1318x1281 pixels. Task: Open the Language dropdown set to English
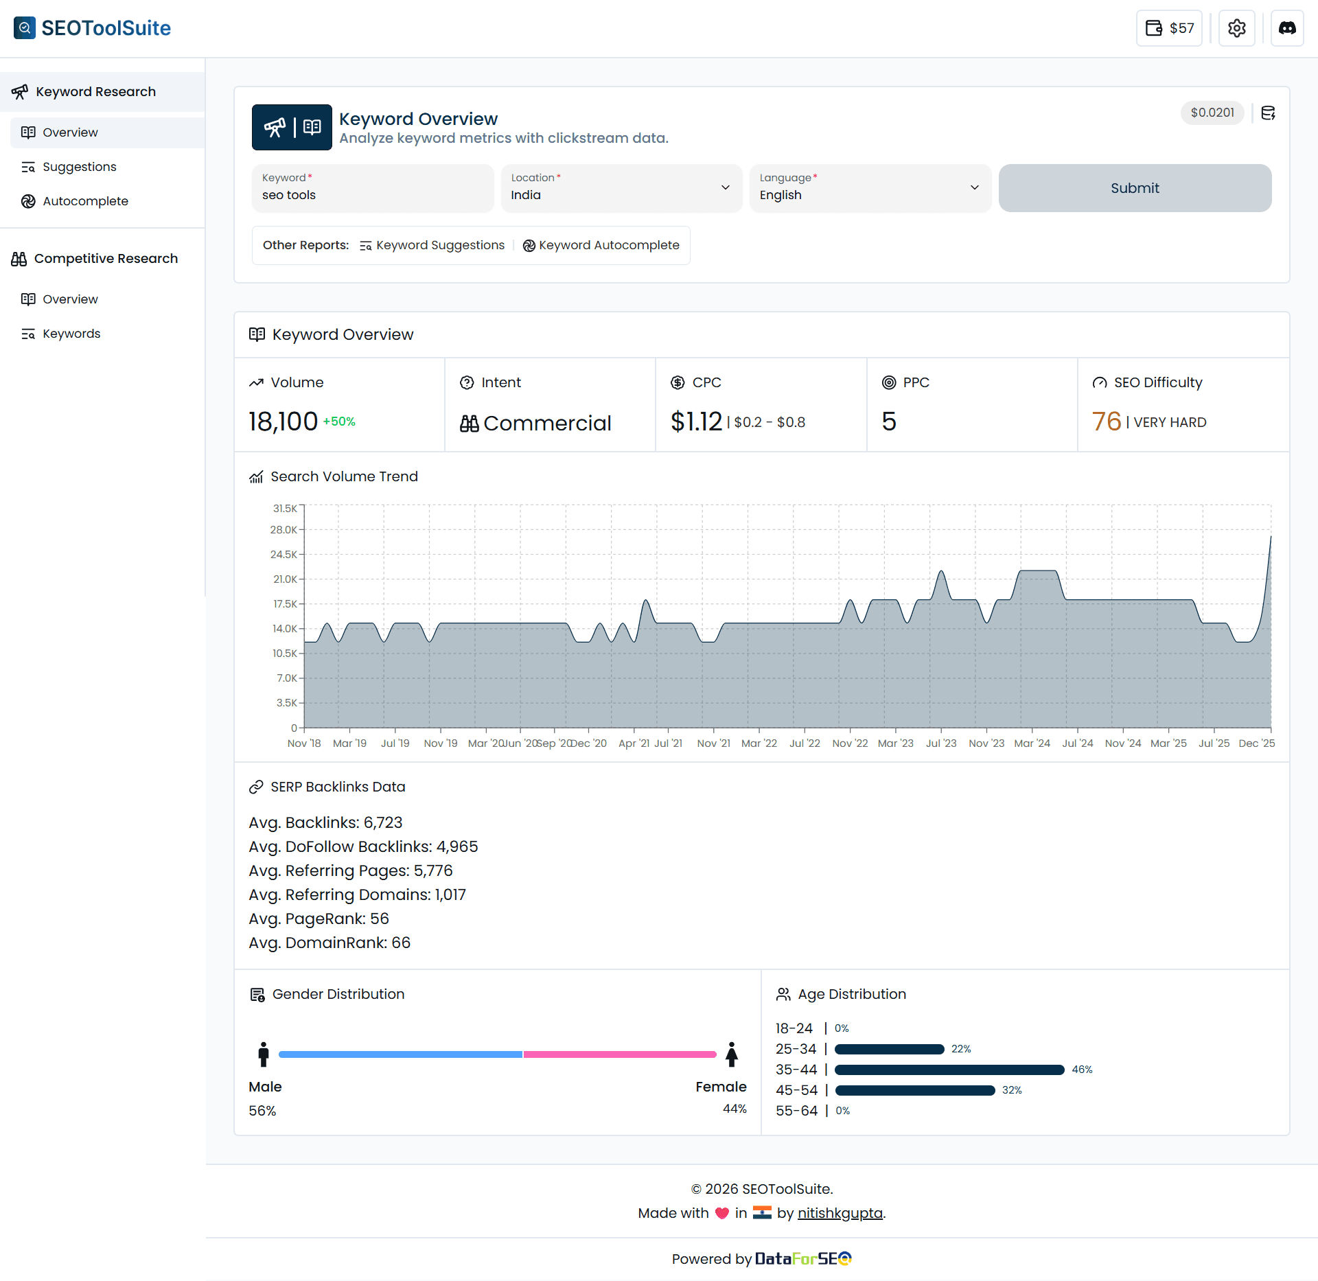870,188
